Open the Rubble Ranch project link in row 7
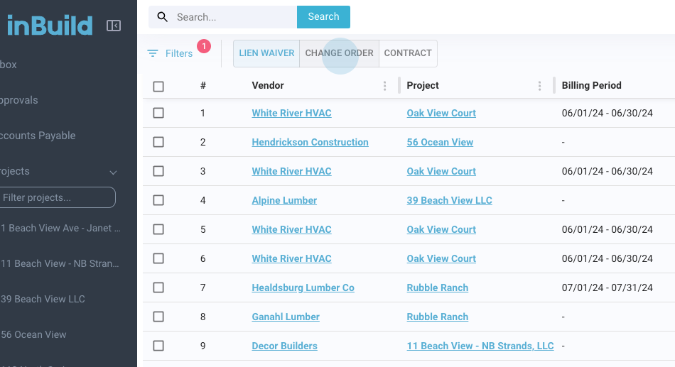The width and height of the screenshot is (675, 367). pyautogui.click(x=437, y=287)
